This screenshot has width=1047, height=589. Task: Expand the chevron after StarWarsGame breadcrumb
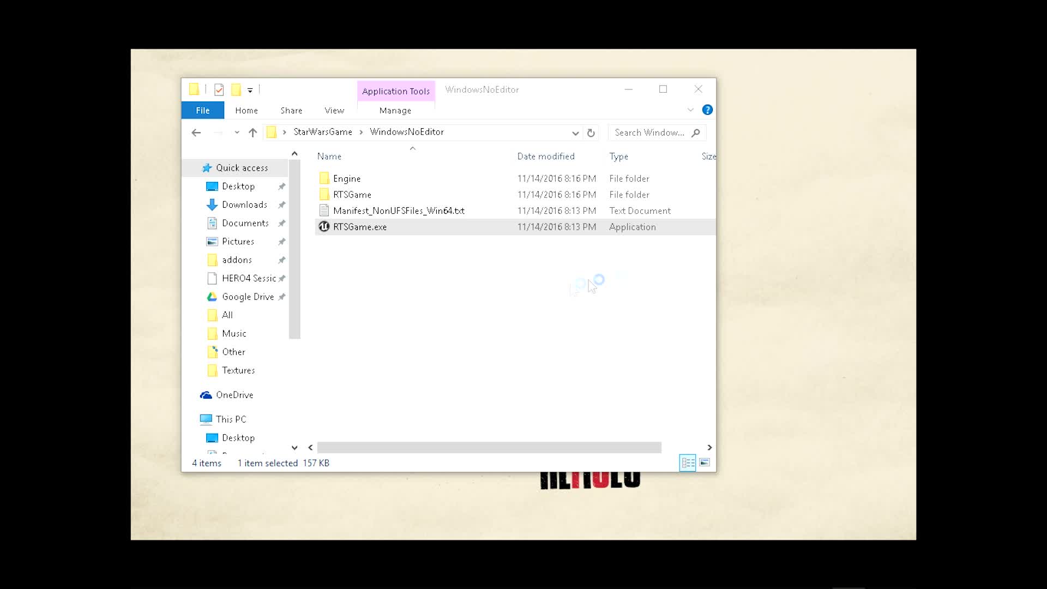pyautogui.click(x=361, y=132)
